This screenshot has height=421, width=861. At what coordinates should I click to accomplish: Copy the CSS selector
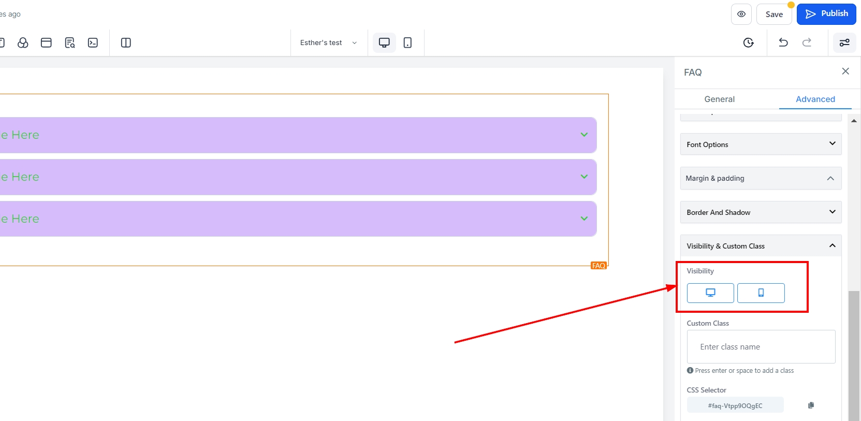811,405
